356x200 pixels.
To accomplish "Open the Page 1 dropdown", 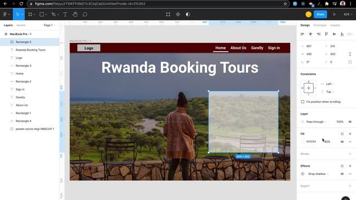I will pos(50,25).
